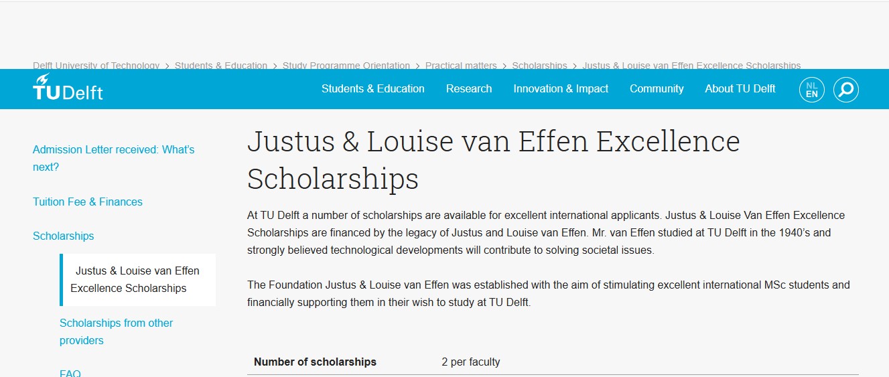This screenshot has height=377, width=889.
Task: Open the Students & Education menu
Action: [372, 88]
